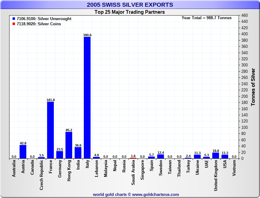Click the blue Silver Unwrought legend swatch
260x198 pixels.
(x=14, y=19)
